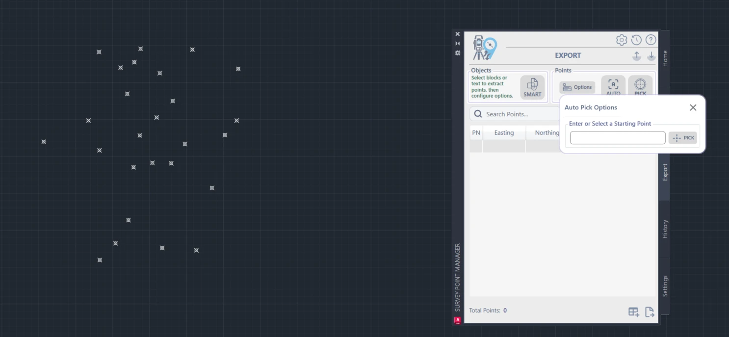Select the PICK tool in the Points group
The height and width of the screenshot is (337, 729).
pyautogui.click(x=640, y=84)
